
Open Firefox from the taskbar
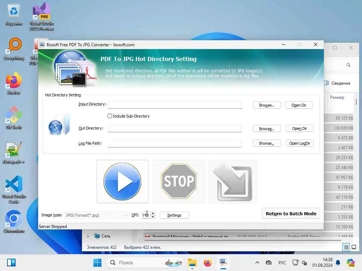(208, 263)
